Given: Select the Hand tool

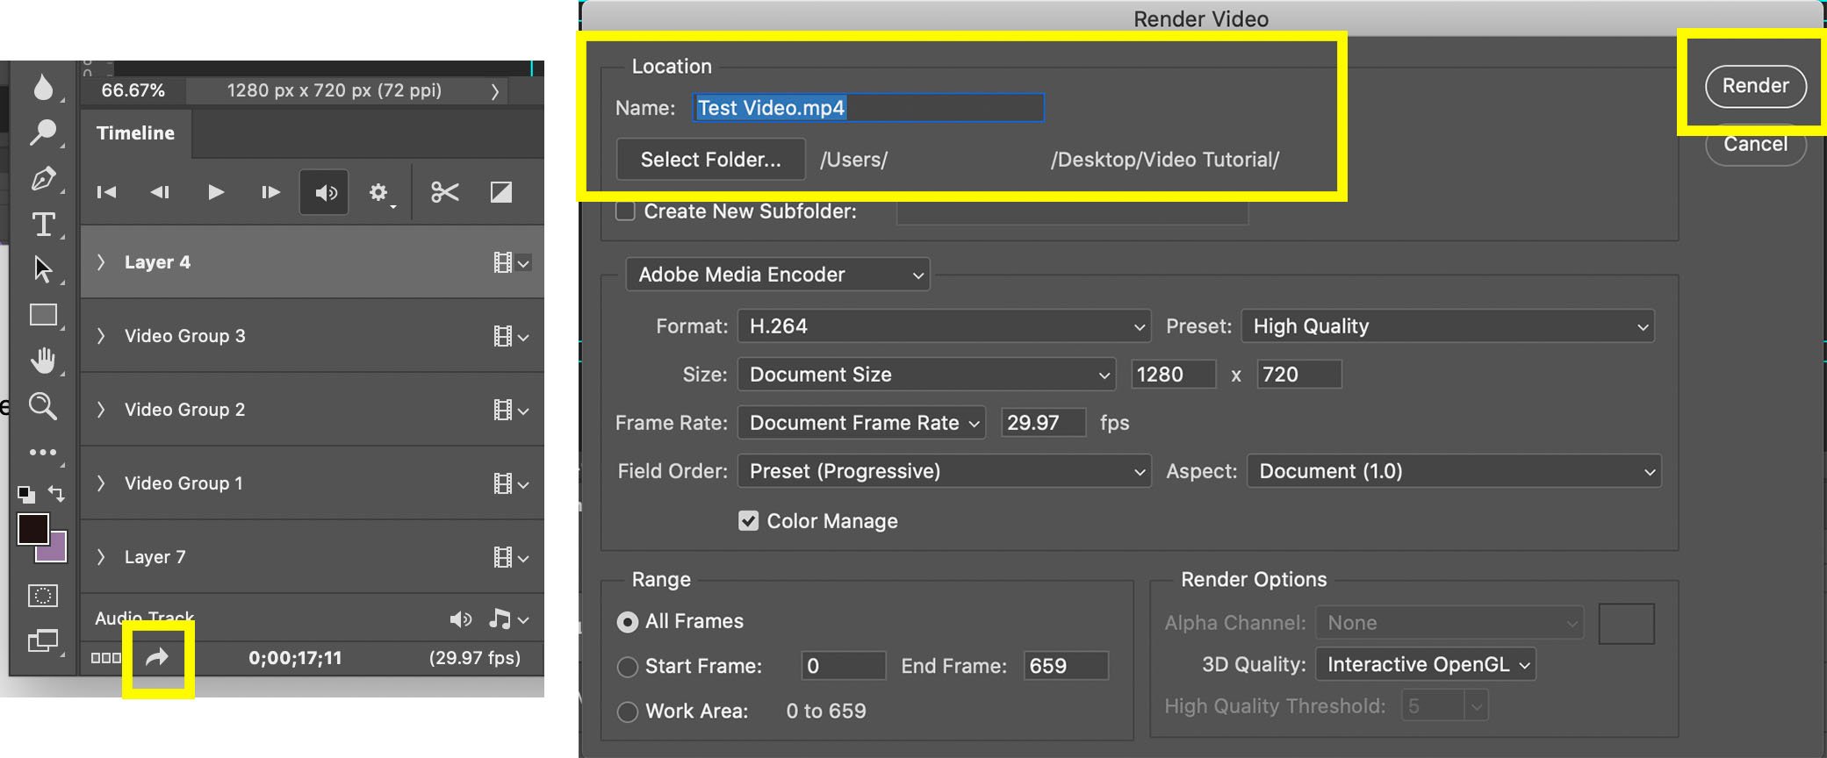Looking at the screenshot, I should click(x=43, y=360).
